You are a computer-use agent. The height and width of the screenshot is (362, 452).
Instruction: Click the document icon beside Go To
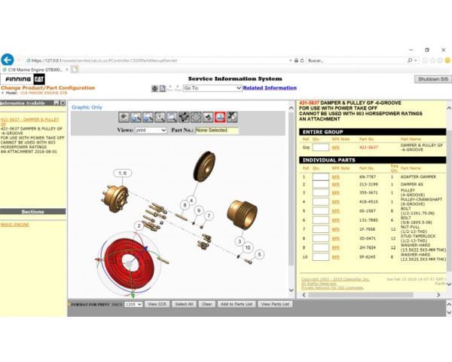pos(161,88)
